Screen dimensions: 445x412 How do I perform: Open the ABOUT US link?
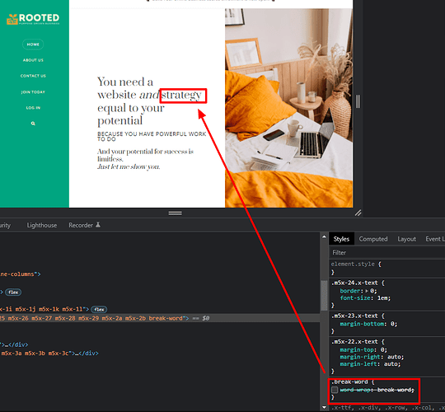[33, 60]
